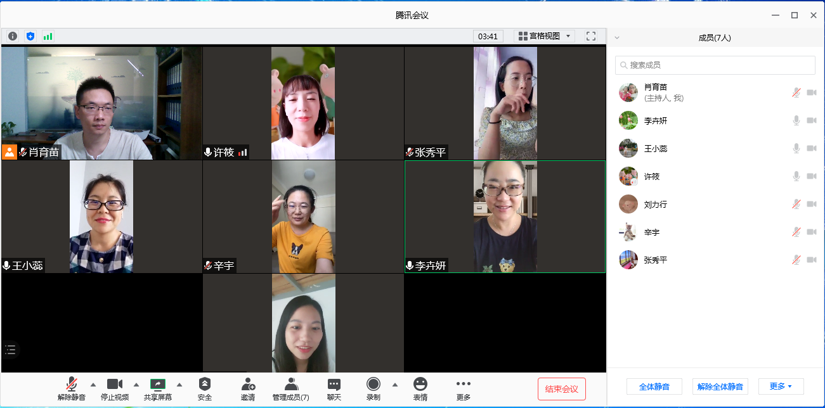825x408 pixels.
Task: Expand the 更多 dropdown in members panel
Action: point(781,386)
